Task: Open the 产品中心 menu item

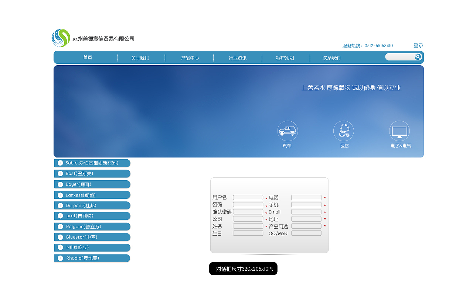Action: [x=190, y=58]
